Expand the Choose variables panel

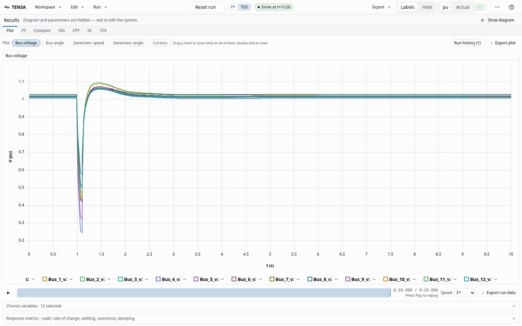[x=261, y=306]
